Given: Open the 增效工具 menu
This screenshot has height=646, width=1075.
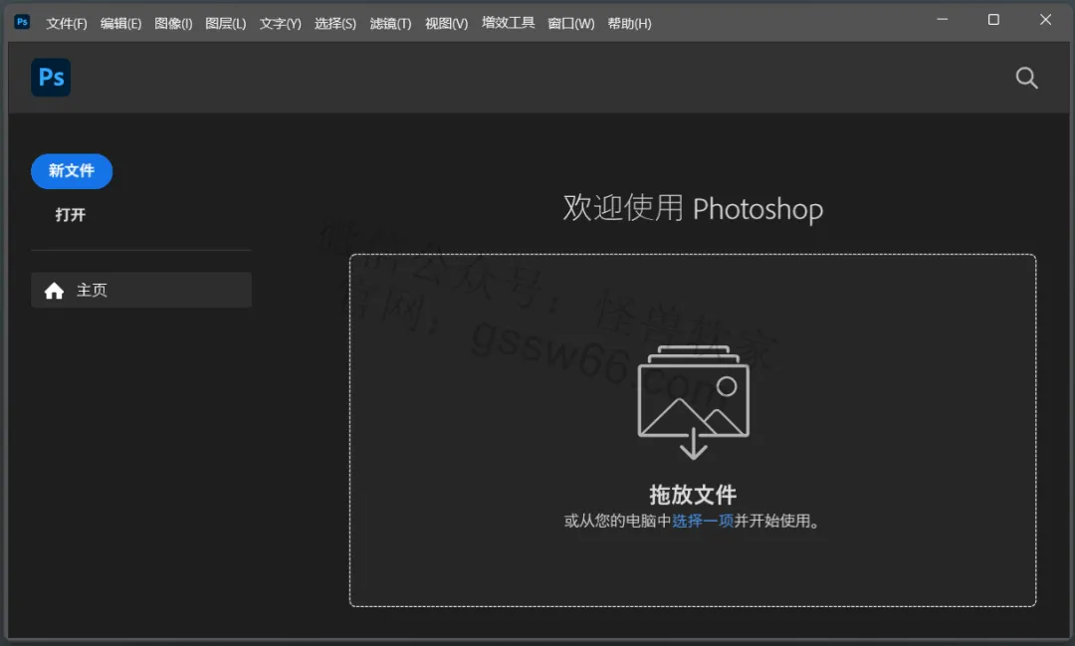Looking at the screenshot, I should pos(508,23).
